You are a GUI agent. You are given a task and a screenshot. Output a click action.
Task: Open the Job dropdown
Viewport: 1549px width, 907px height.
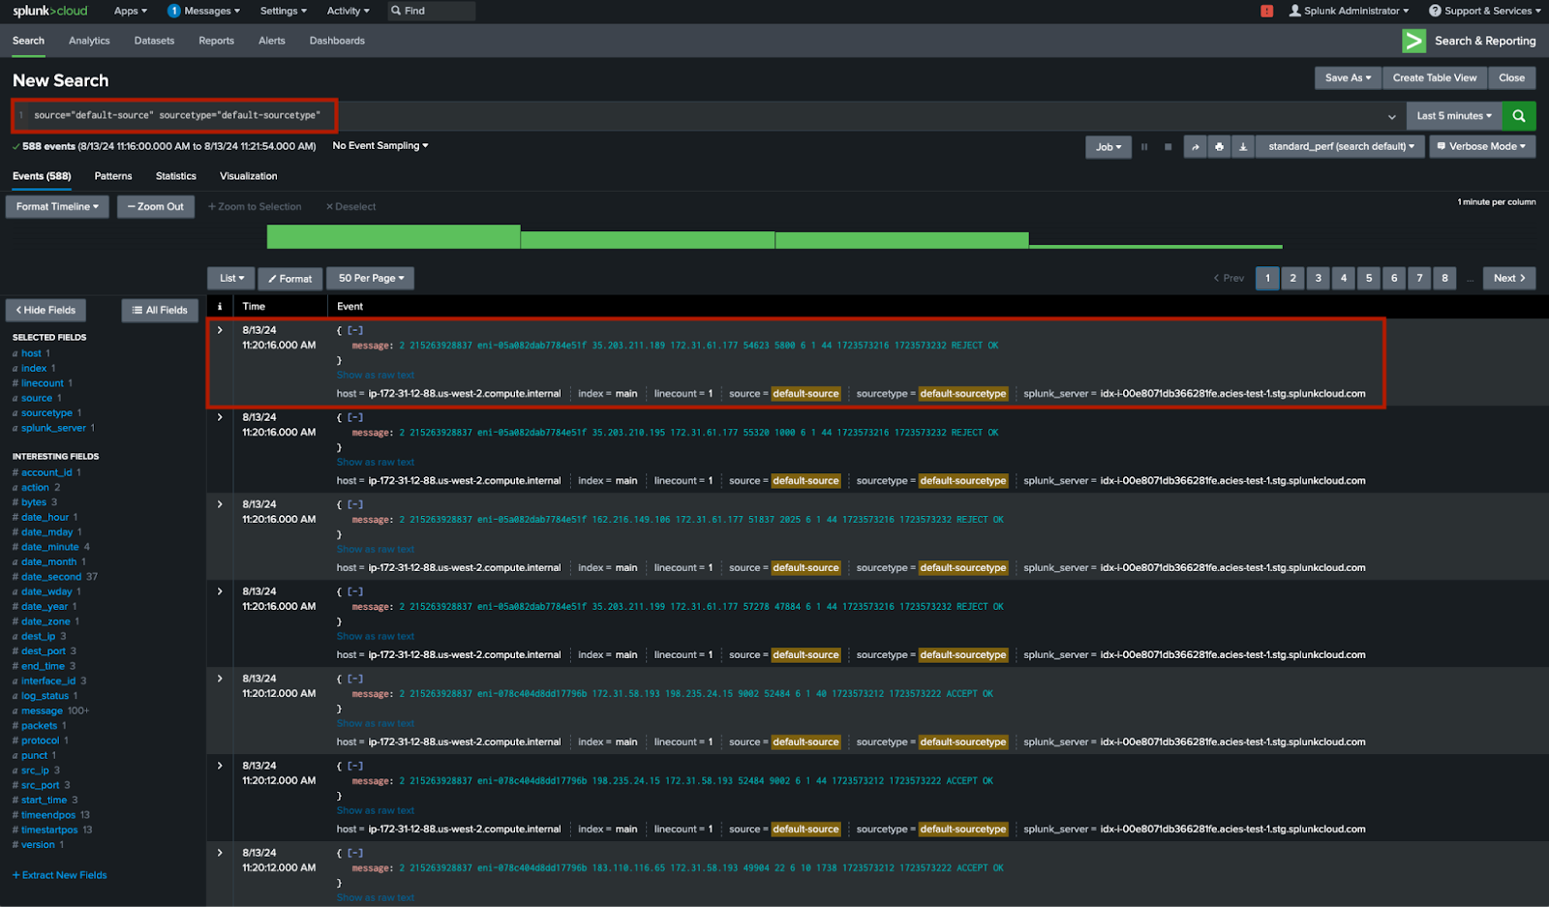tap(1109, 147)
